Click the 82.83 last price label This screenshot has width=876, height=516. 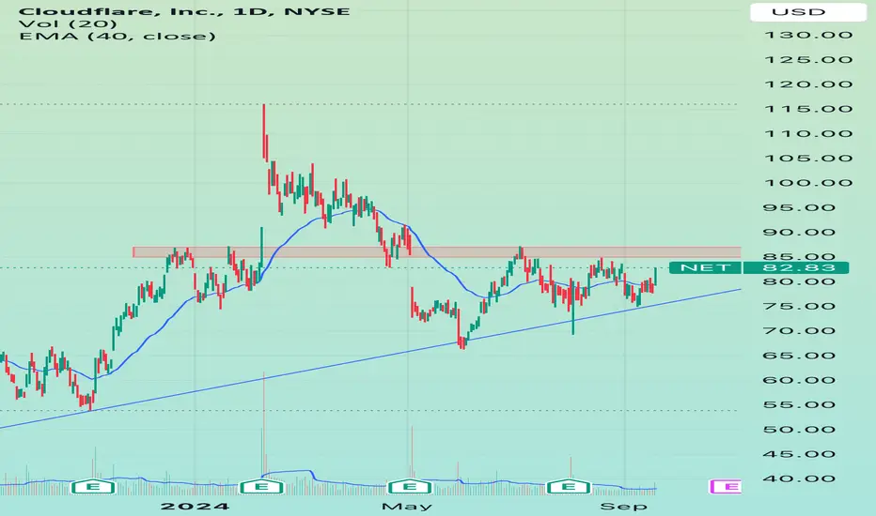coord(795,267)
